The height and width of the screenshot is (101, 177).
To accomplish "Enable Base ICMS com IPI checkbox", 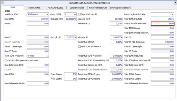I will point(79,14).
